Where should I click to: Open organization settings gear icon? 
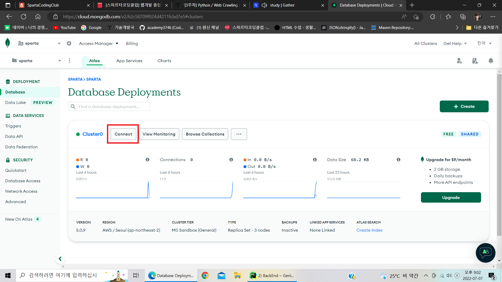click(x=69, y=43)
